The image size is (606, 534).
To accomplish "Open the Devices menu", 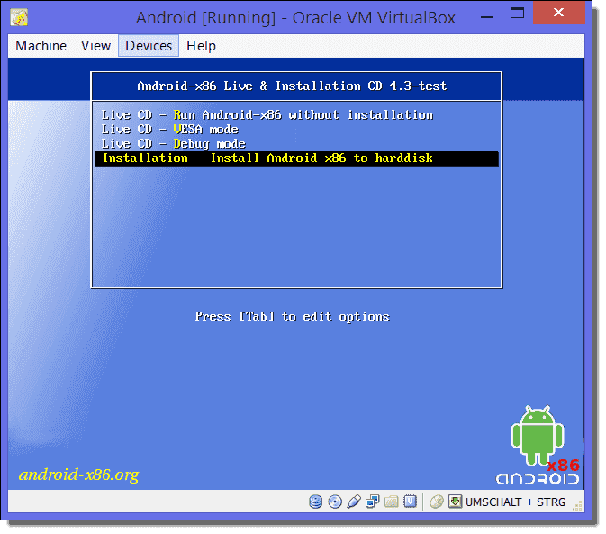I will [x=149, y=46].
